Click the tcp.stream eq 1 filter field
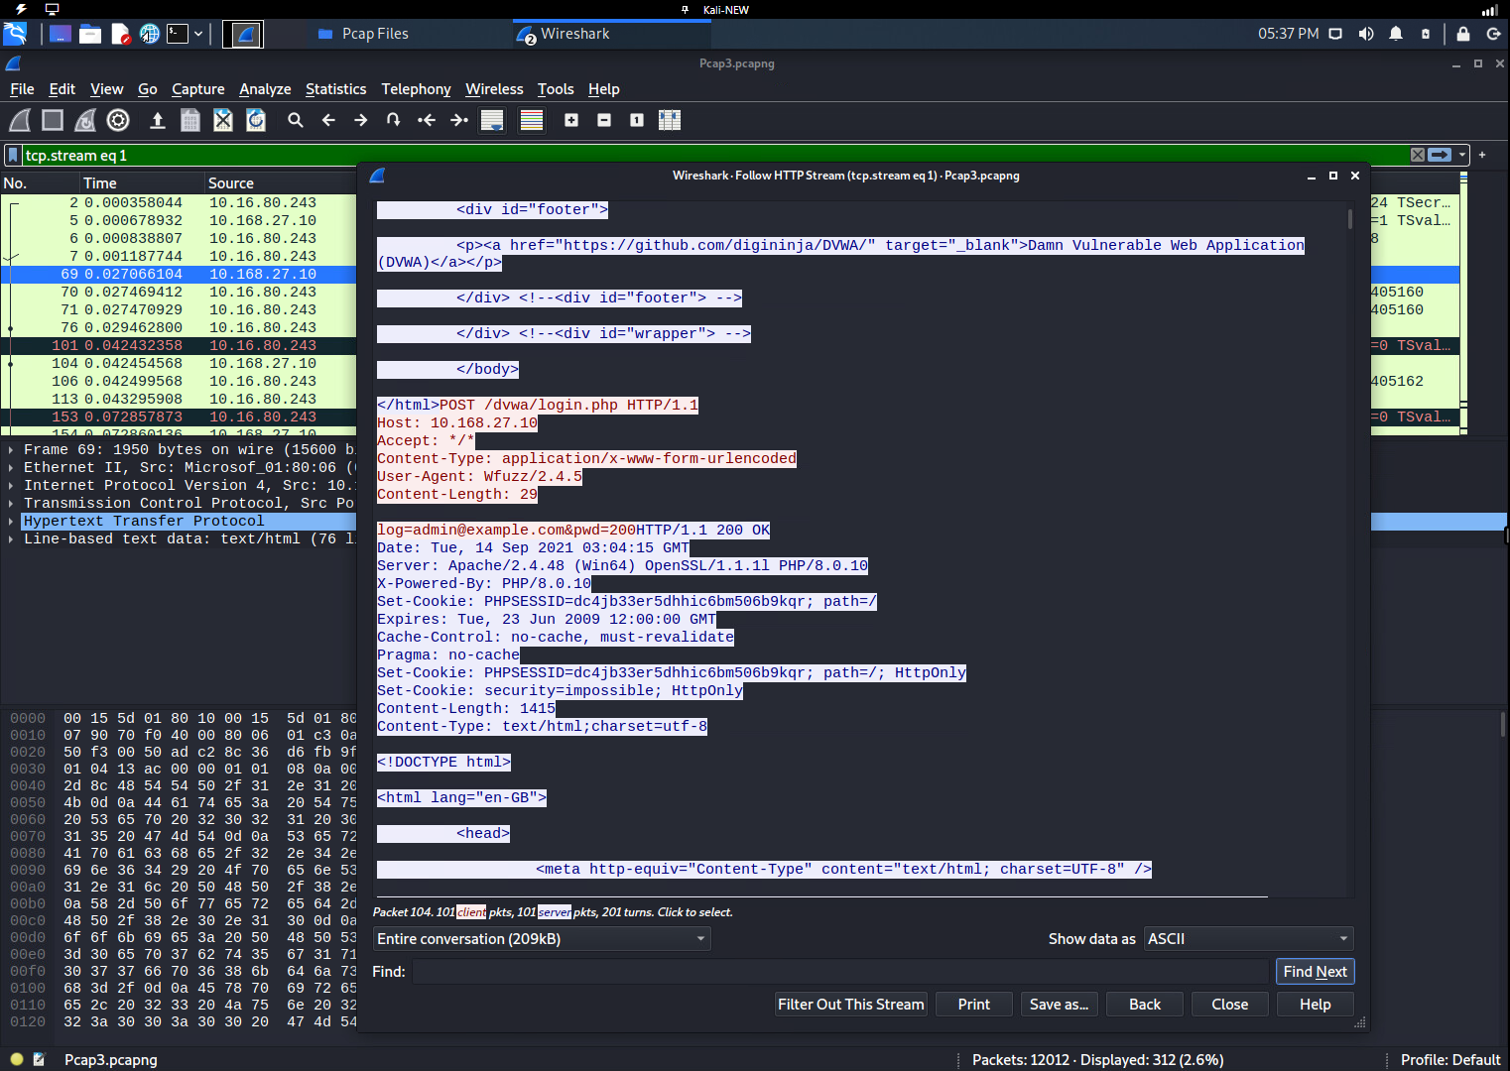This screenshot has width=1510, height=1071. coord(714,155)
